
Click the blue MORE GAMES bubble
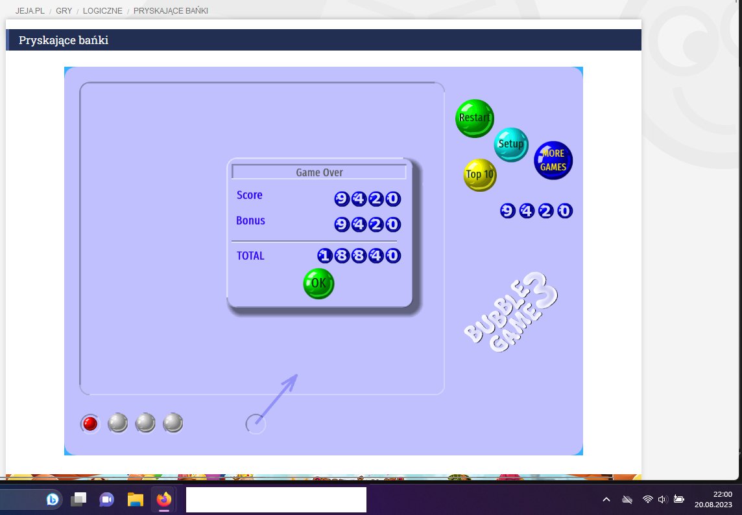(x=553, y=160)
